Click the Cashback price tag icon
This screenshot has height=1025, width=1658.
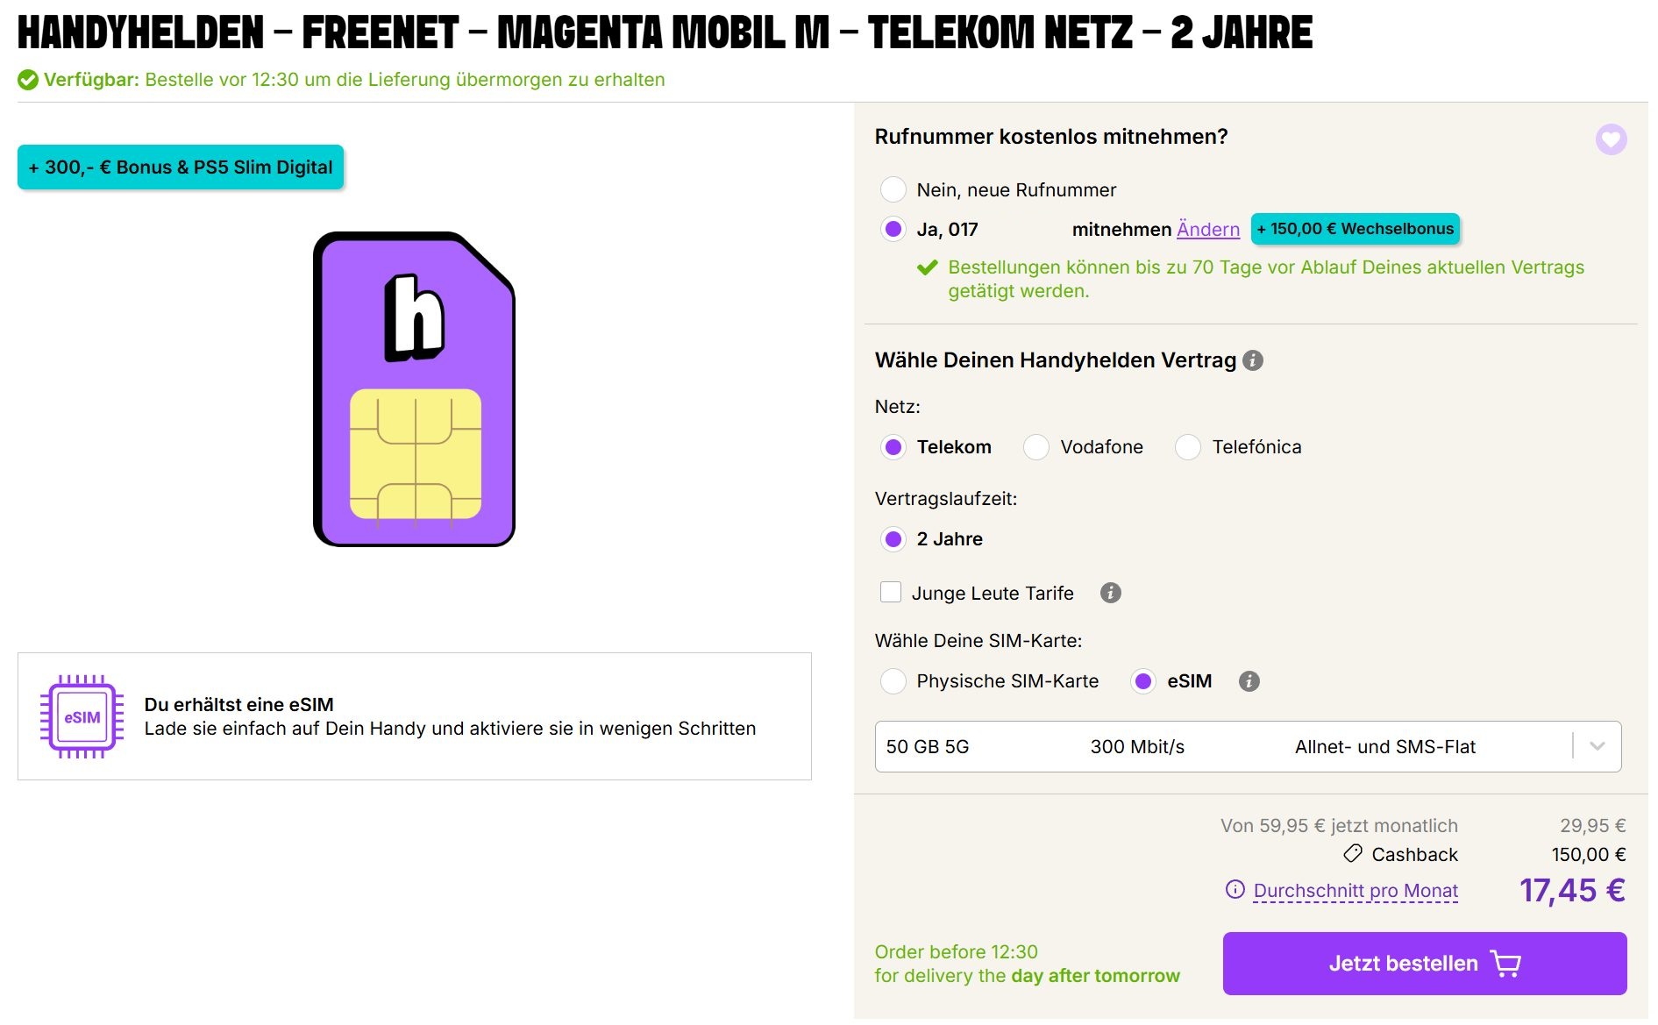pyautogui.click(x=1353, y=854)
